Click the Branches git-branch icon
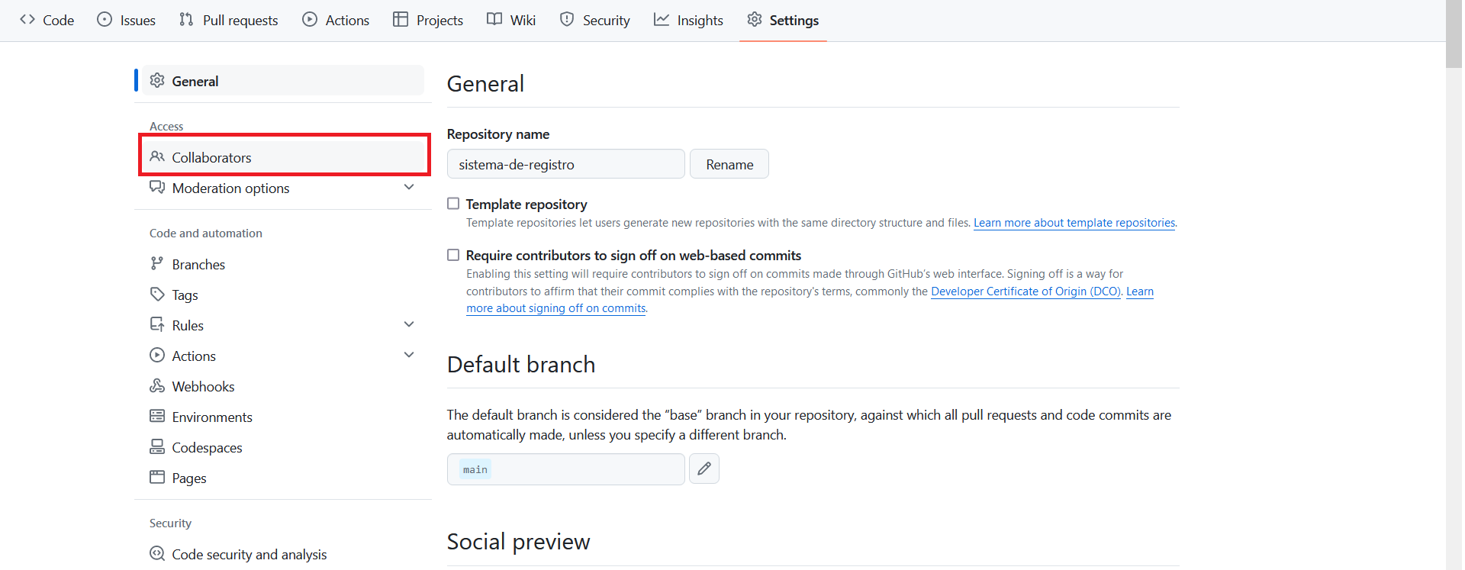Image resolution: width=1465 pixels, height=570 pixels. (x=157, y=264)
